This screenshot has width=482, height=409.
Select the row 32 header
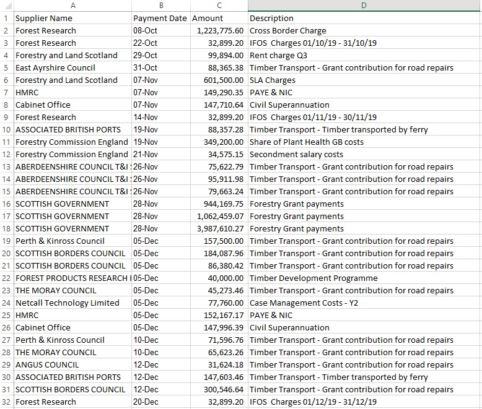(x=6, y=402)
